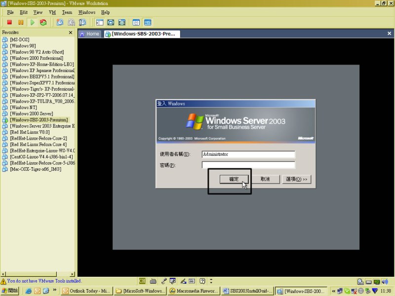Close the current VM tab
This screenshot has width=395, height=296.
(389, 33)
